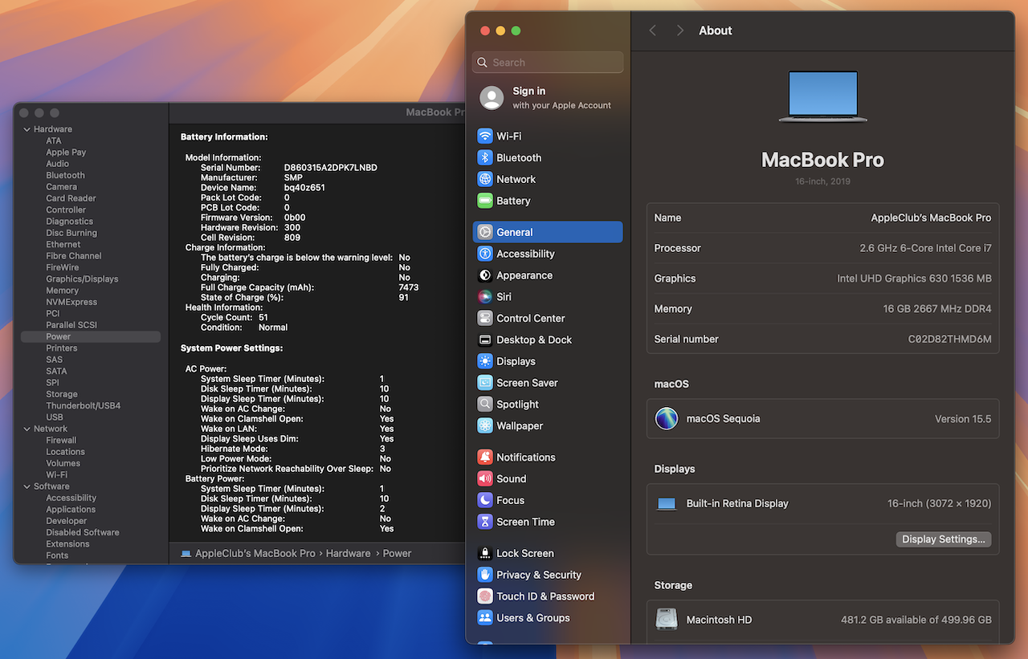Click the Built-in Retina Display icon
Screen dimensions: 1028x659
click(x=667, y=504)
